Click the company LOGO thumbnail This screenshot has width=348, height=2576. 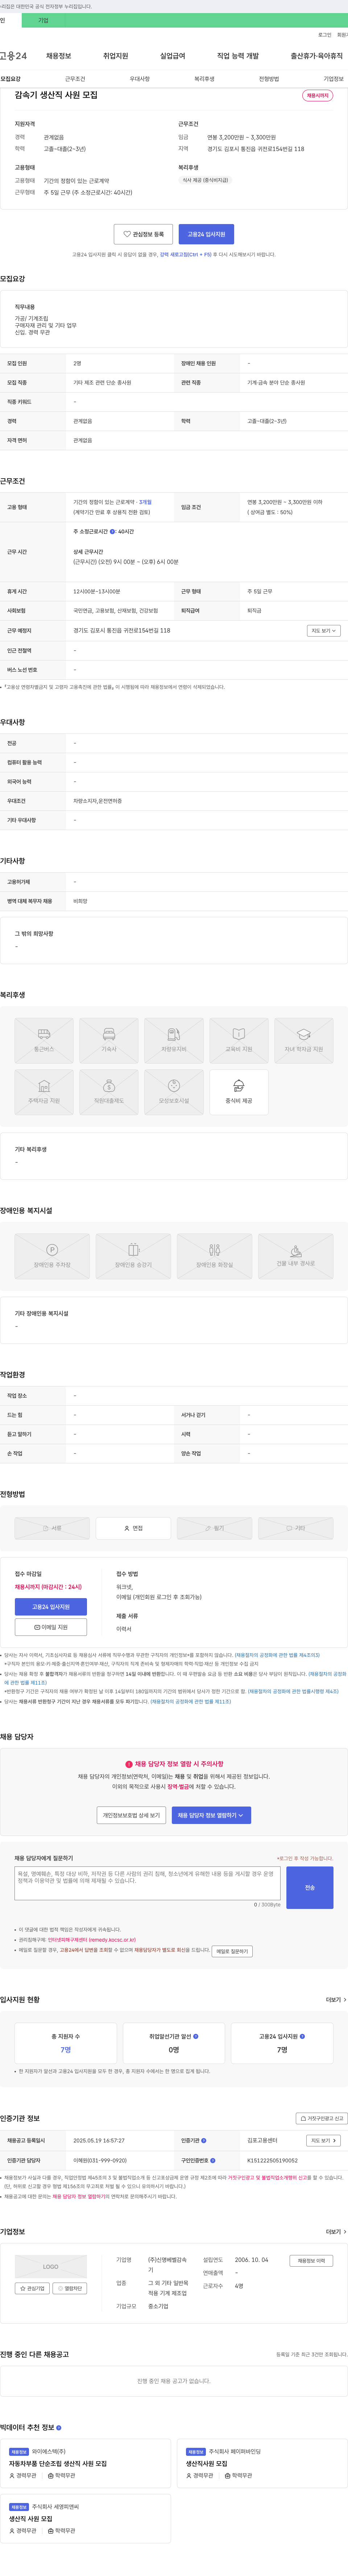pos(51,2267)
